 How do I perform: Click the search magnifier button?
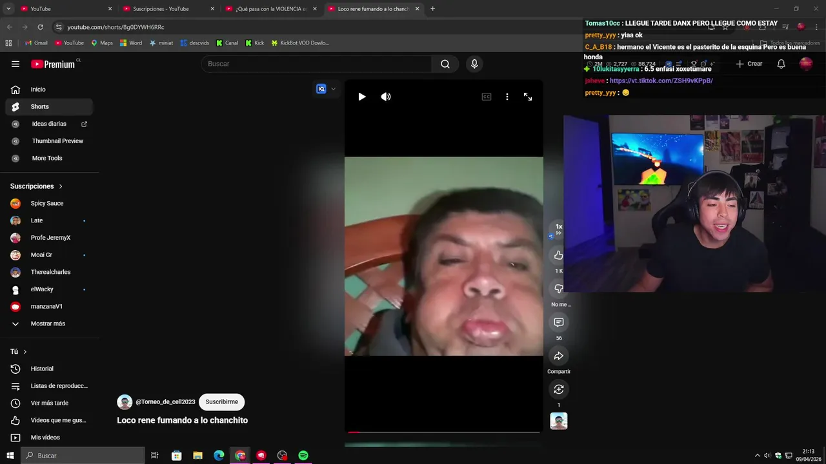(445, 64)
